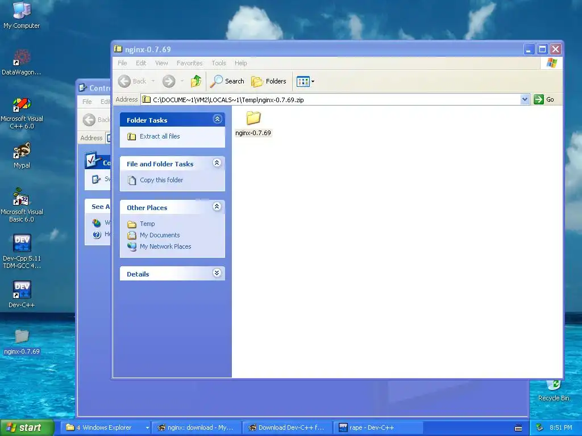Open the Help menu
The height and width of the screenshot is (436, 582).
pyautogui.click(x=240, y=63)
